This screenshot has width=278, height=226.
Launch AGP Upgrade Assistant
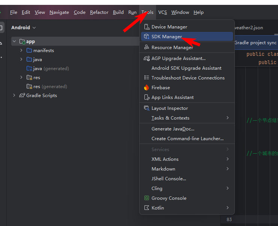187,58
